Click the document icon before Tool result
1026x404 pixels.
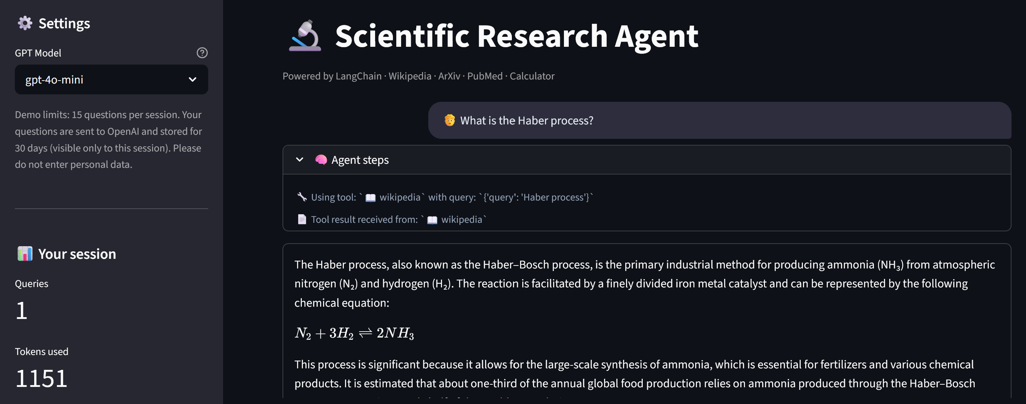coord(302,219)
